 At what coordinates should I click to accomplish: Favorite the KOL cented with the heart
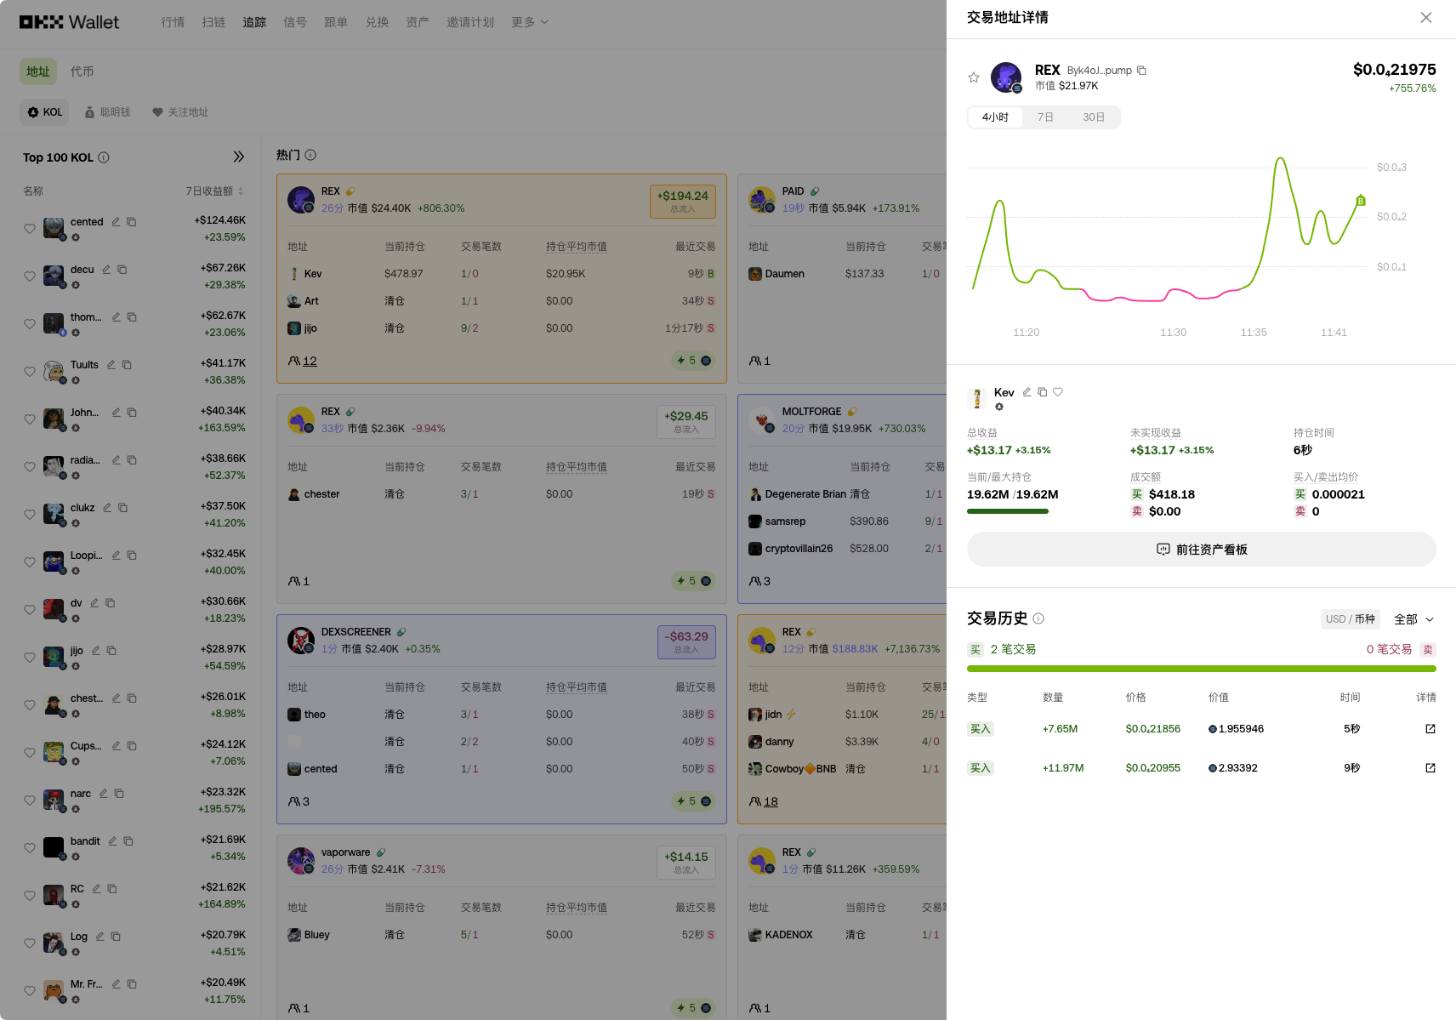point(30,228)
